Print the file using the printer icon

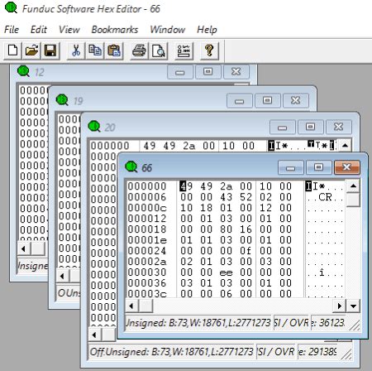click(x=139, y=51)
